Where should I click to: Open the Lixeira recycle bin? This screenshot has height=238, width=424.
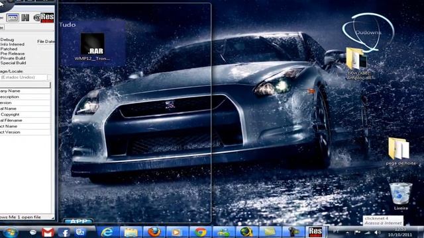pyautogui.click(x=400, y=196)
